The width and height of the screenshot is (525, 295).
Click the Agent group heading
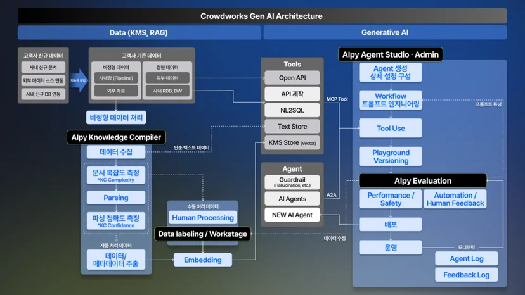[292, 169]
